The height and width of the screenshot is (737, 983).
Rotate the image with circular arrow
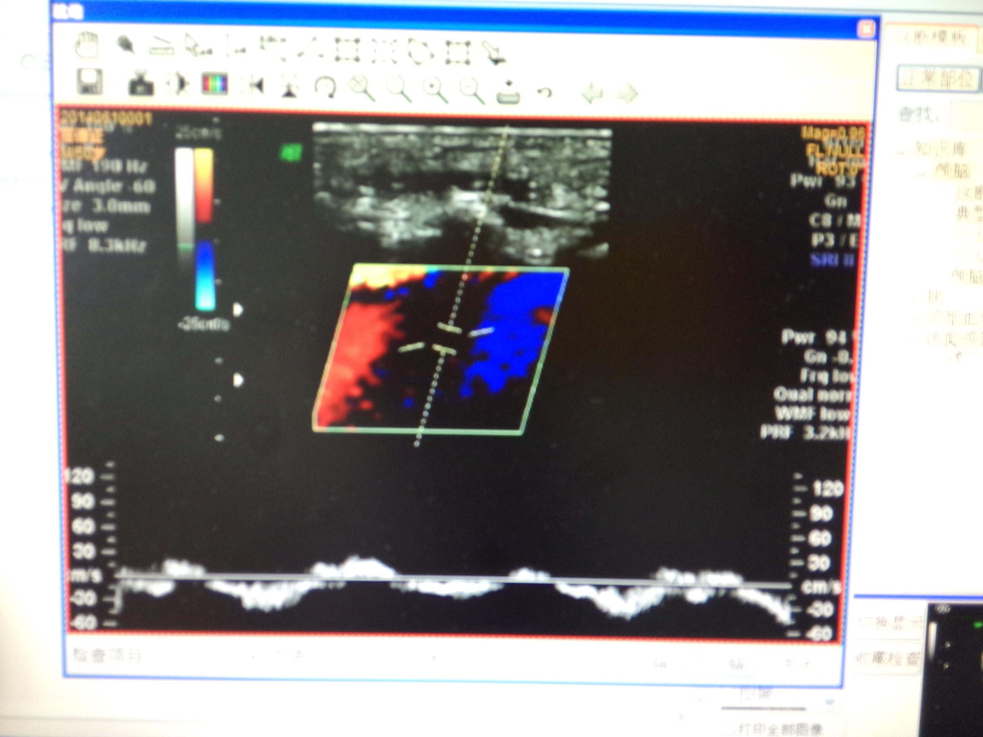(x=325, y=87)
